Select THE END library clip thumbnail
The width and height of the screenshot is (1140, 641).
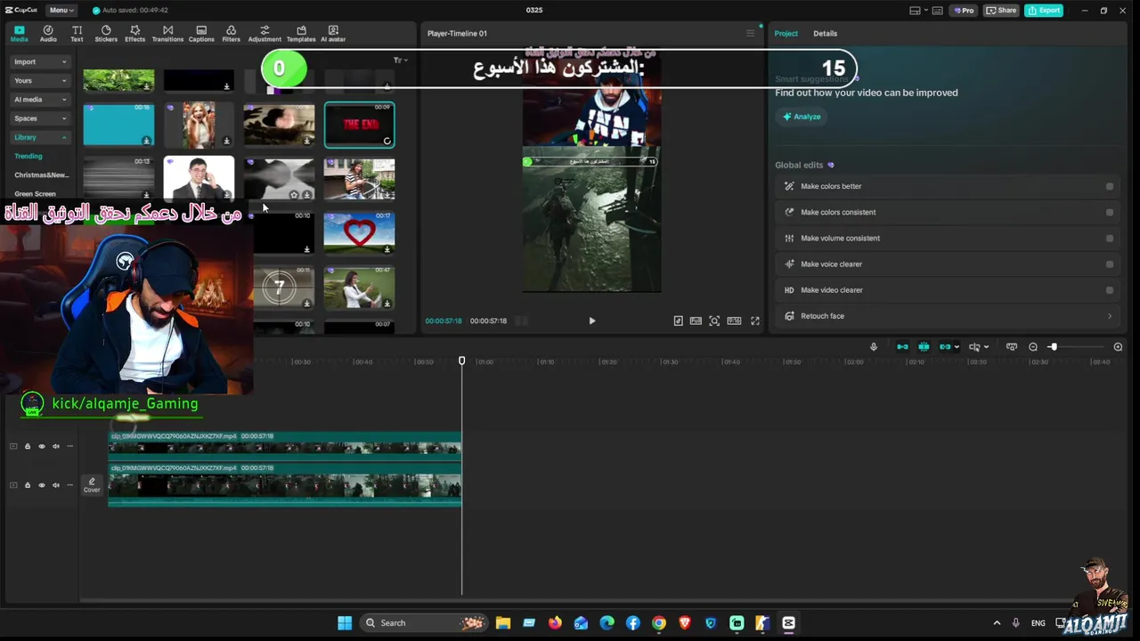tap(359, 125)
